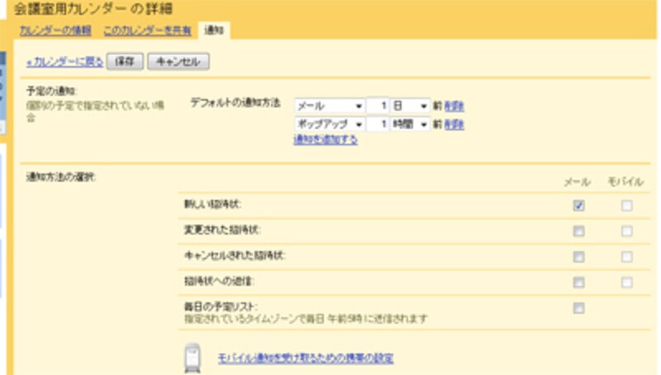Click the 会議室用カレンダー の詳細 page title
This screenshot has width=661, height=375.
pos(93,9)
